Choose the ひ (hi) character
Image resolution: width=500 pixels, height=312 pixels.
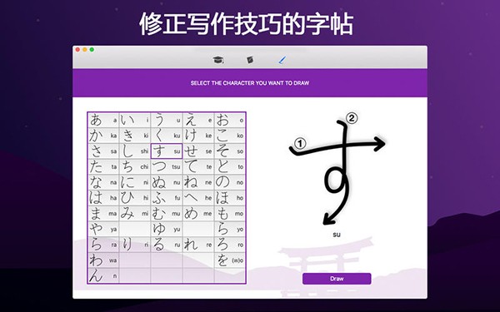click(x=135, y=198)
